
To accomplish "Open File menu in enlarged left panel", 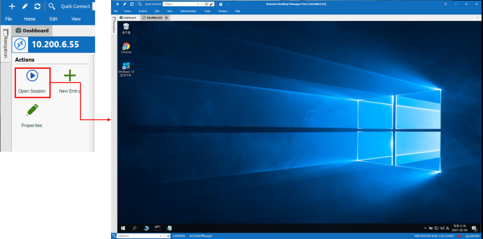I will 8,19.
